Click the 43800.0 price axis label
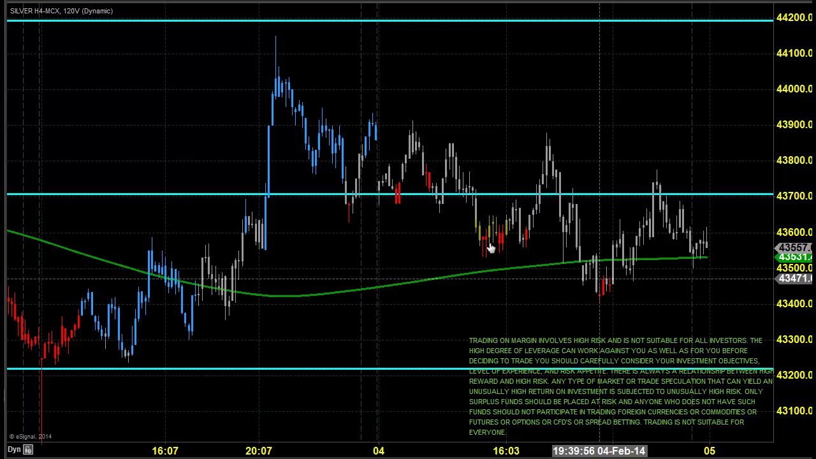The width and height of the screenshot is (816, 459). (794, 160)
